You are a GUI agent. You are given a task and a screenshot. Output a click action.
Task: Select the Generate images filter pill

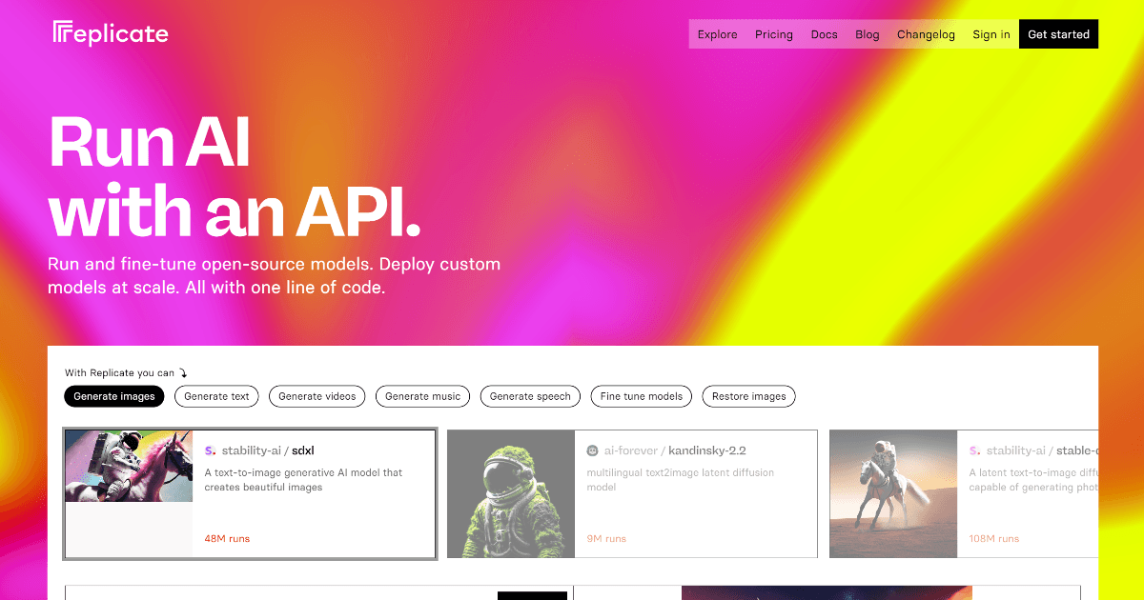(113, 396)
